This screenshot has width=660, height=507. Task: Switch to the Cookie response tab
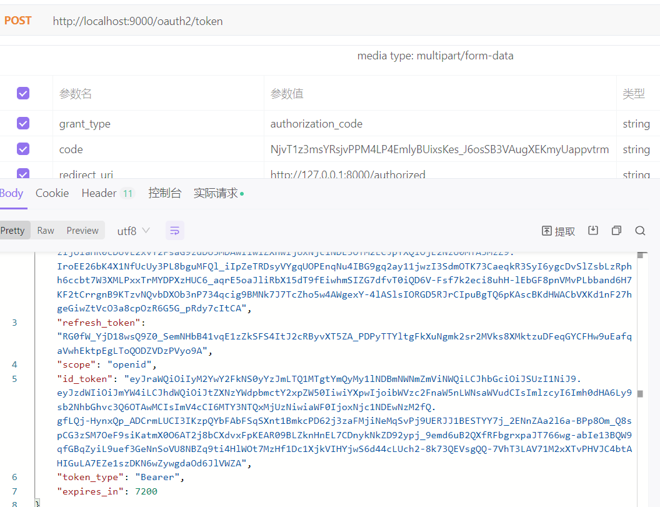click(x=52, y=193)
